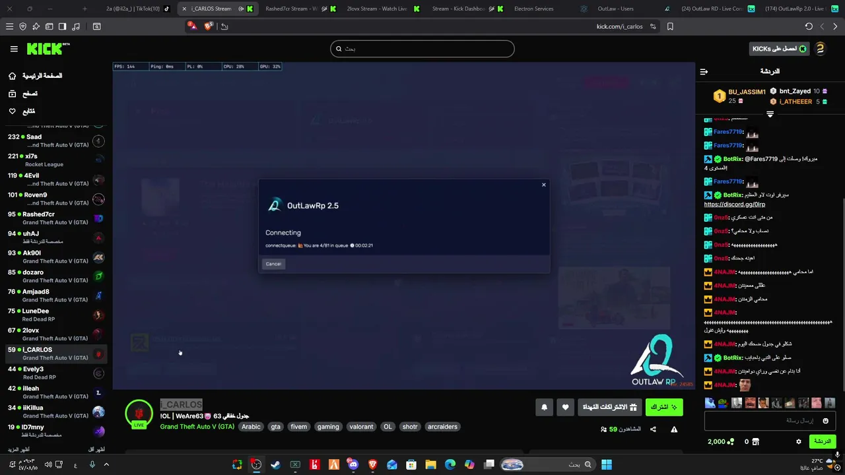This screenshot has height=475, width=845.
Task: Select the arcraiders tag
Action: (x=442, y=427)
